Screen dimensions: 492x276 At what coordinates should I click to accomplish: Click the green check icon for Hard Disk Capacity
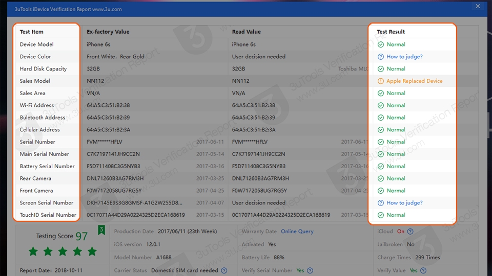click(381, 69)
